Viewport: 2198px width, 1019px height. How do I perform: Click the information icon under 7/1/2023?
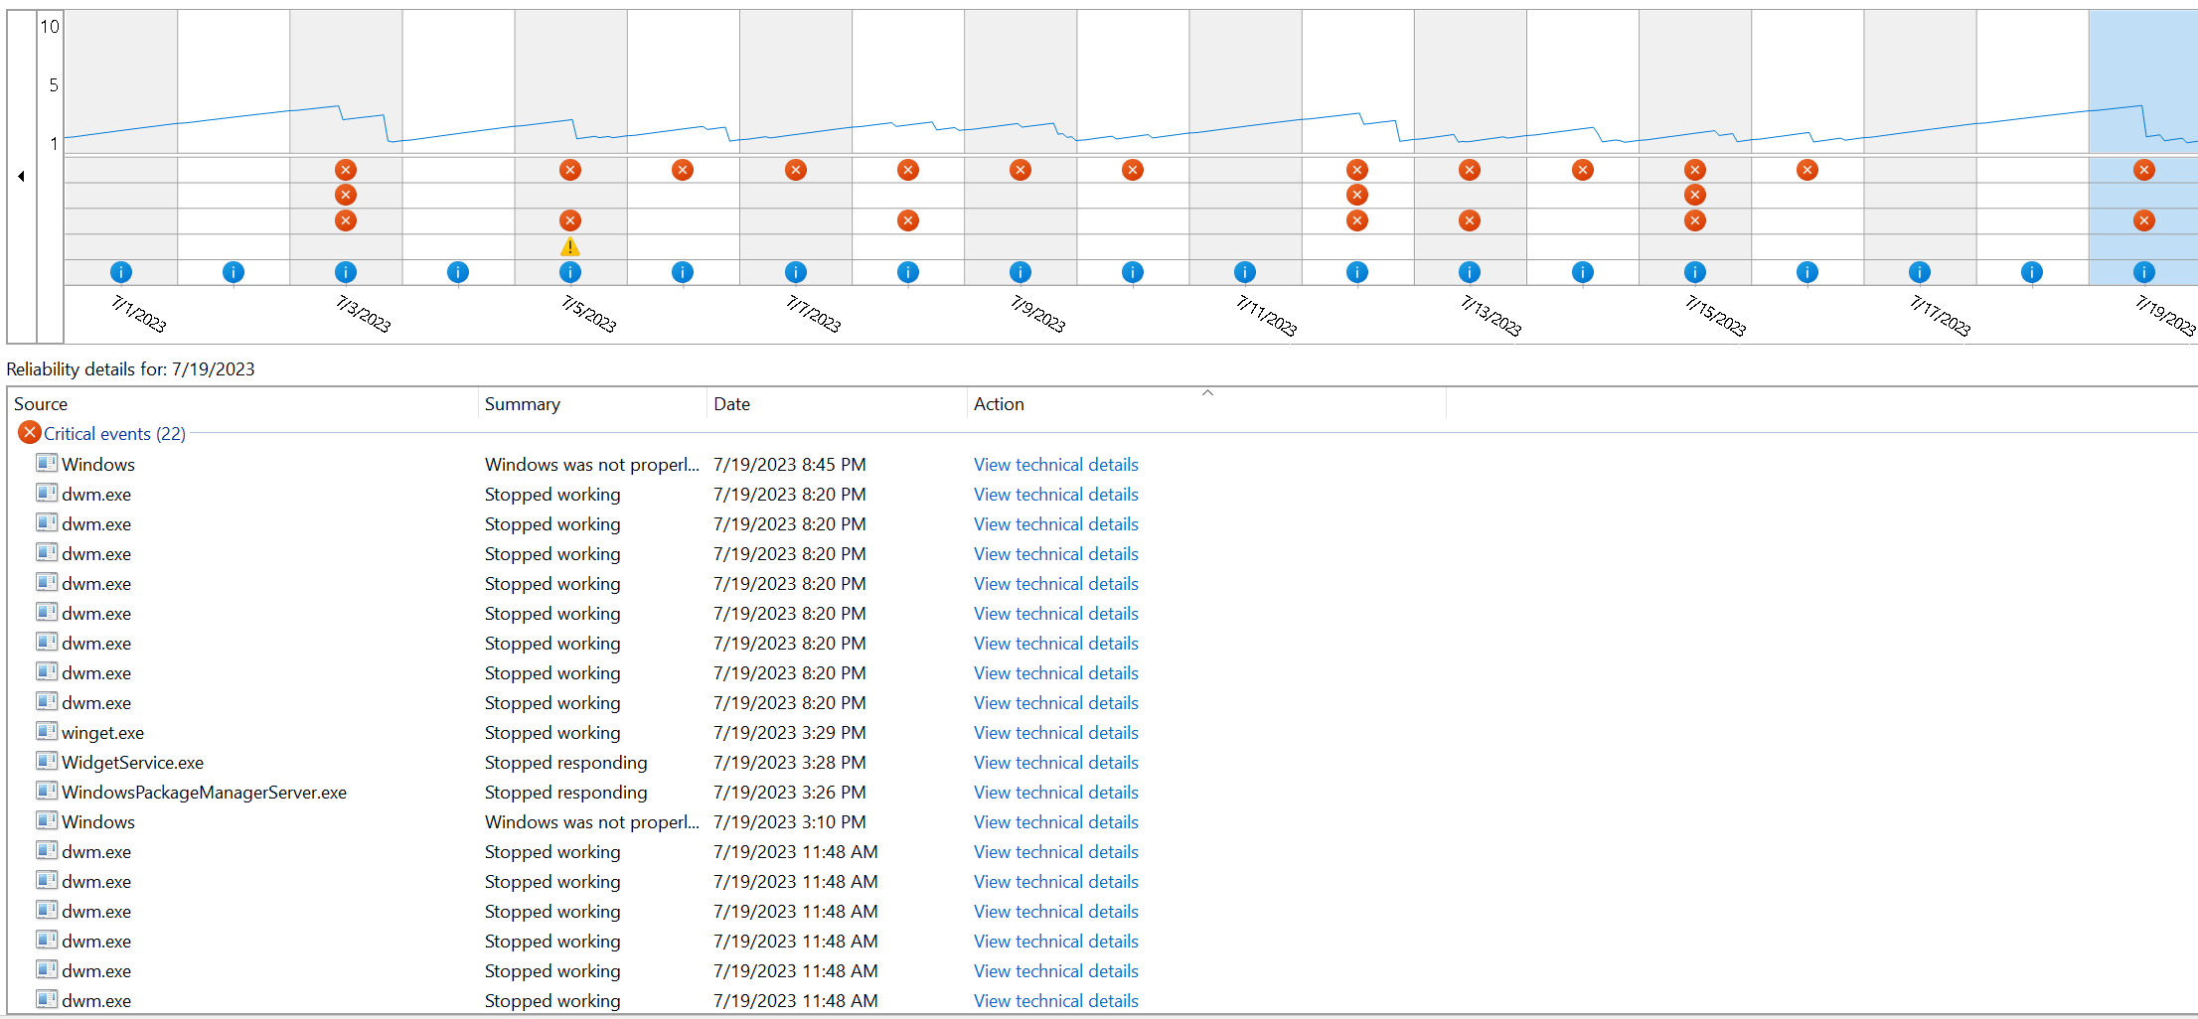(x=120, y=272)
